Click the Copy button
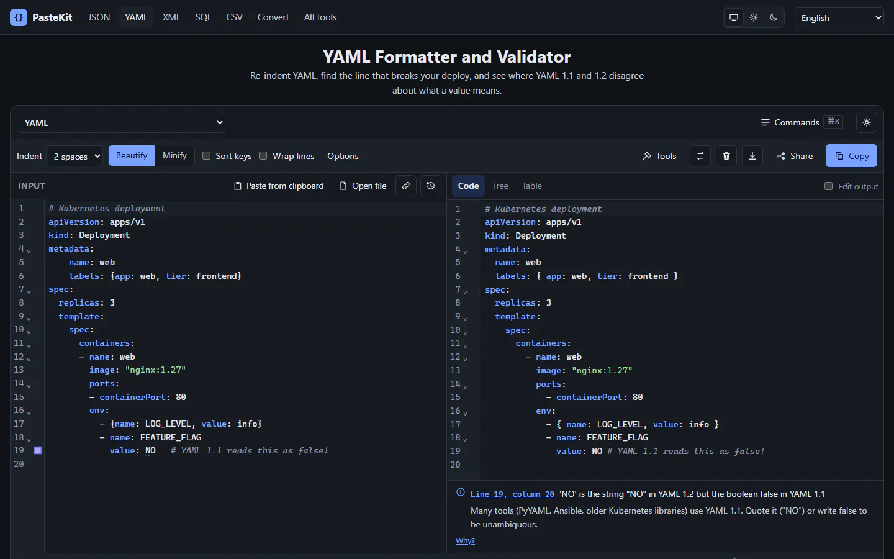894x559 pixels. [851, 156]
